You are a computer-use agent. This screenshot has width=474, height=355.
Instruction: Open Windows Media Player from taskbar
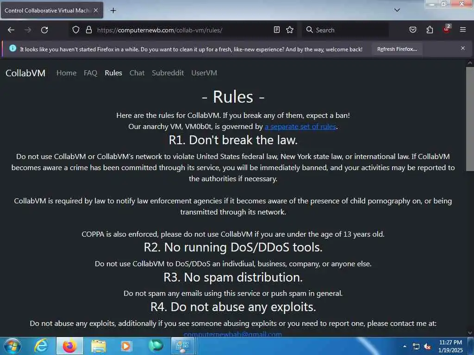pos(127,346)
